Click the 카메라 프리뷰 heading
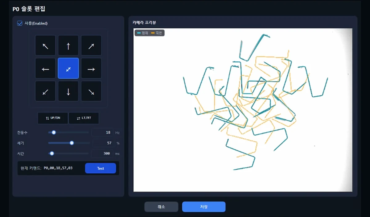The image size is (370, 217). pyautogui.click(x=144, y=22)
